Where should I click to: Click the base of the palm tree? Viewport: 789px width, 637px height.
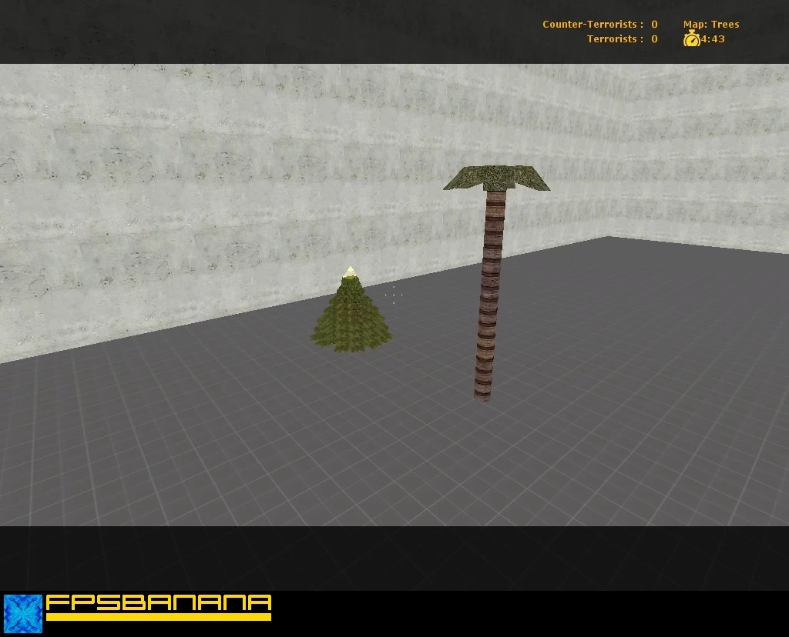tap(482, 395)
